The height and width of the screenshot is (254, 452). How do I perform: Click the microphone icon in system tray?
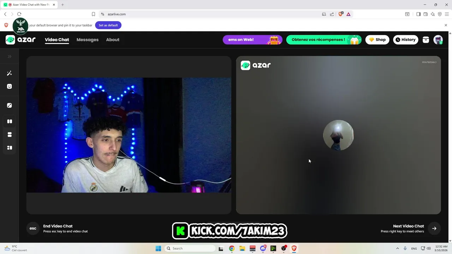(x=405, y=248)
